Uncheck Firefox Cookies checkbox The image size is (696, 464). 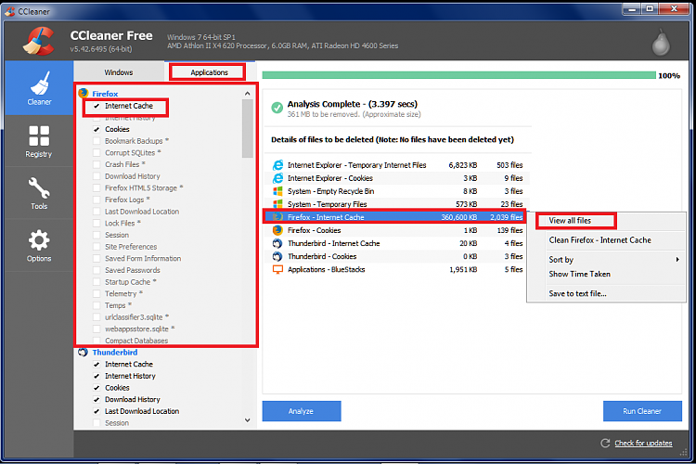click(x=97, y=129)
